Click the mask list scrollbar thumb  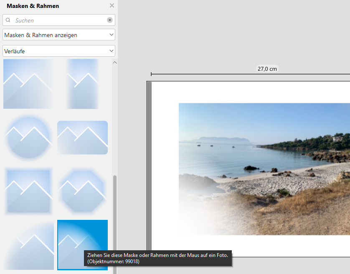coord(115,217)
